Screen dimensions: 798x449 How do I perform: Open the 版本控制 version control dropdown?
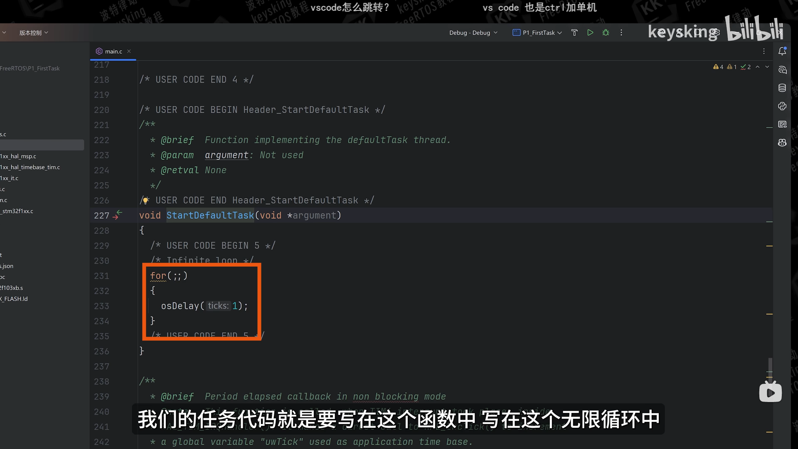pos(34,32)
